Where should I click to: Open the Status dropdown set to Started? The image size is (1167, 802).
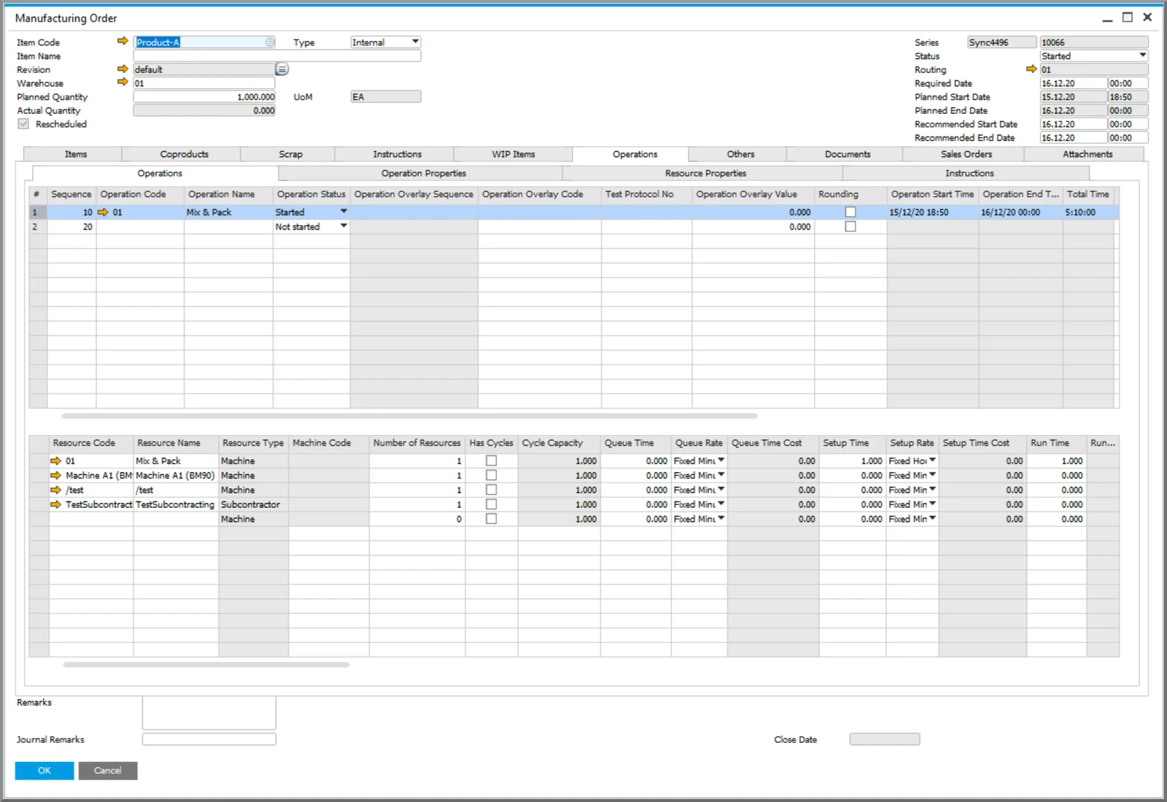(1142, 55)
